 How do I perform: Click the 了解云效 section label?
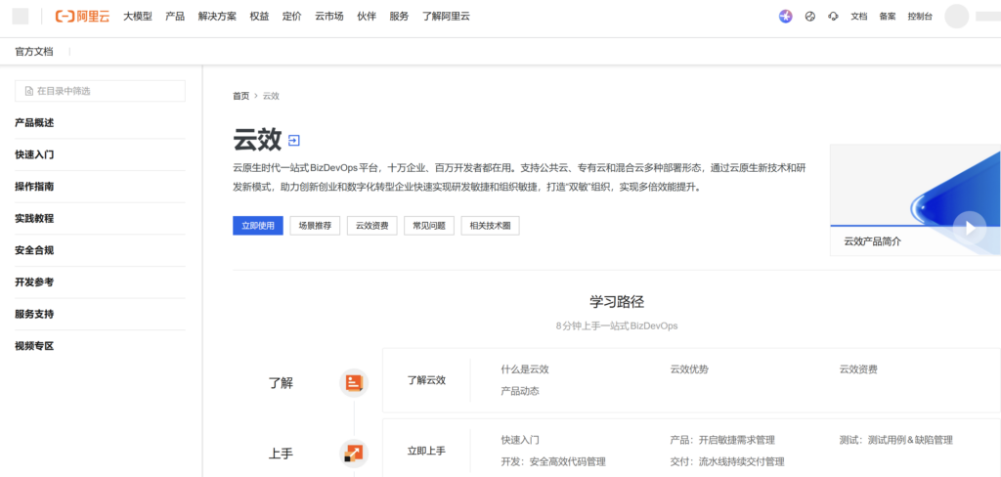coord(426,380)
